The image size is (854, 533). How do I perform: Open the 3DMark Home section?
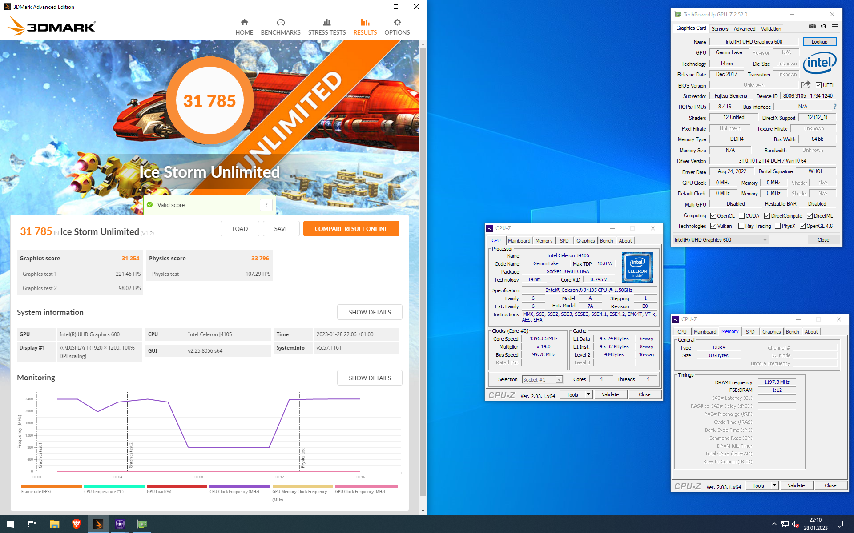click(244, 27)
